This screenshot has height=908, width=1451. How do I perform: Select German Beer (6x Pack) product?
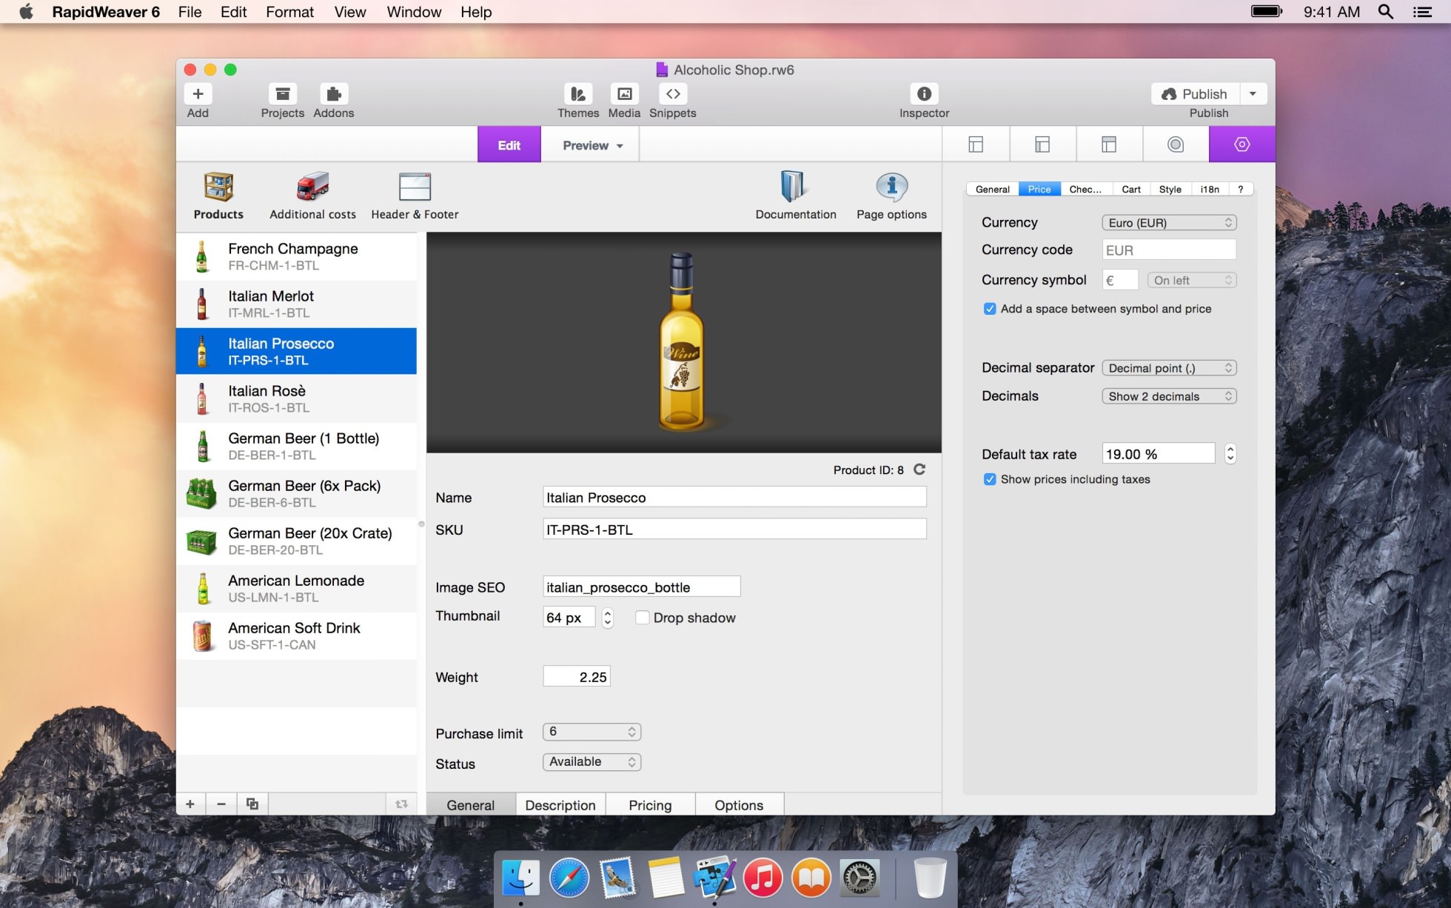296,493
